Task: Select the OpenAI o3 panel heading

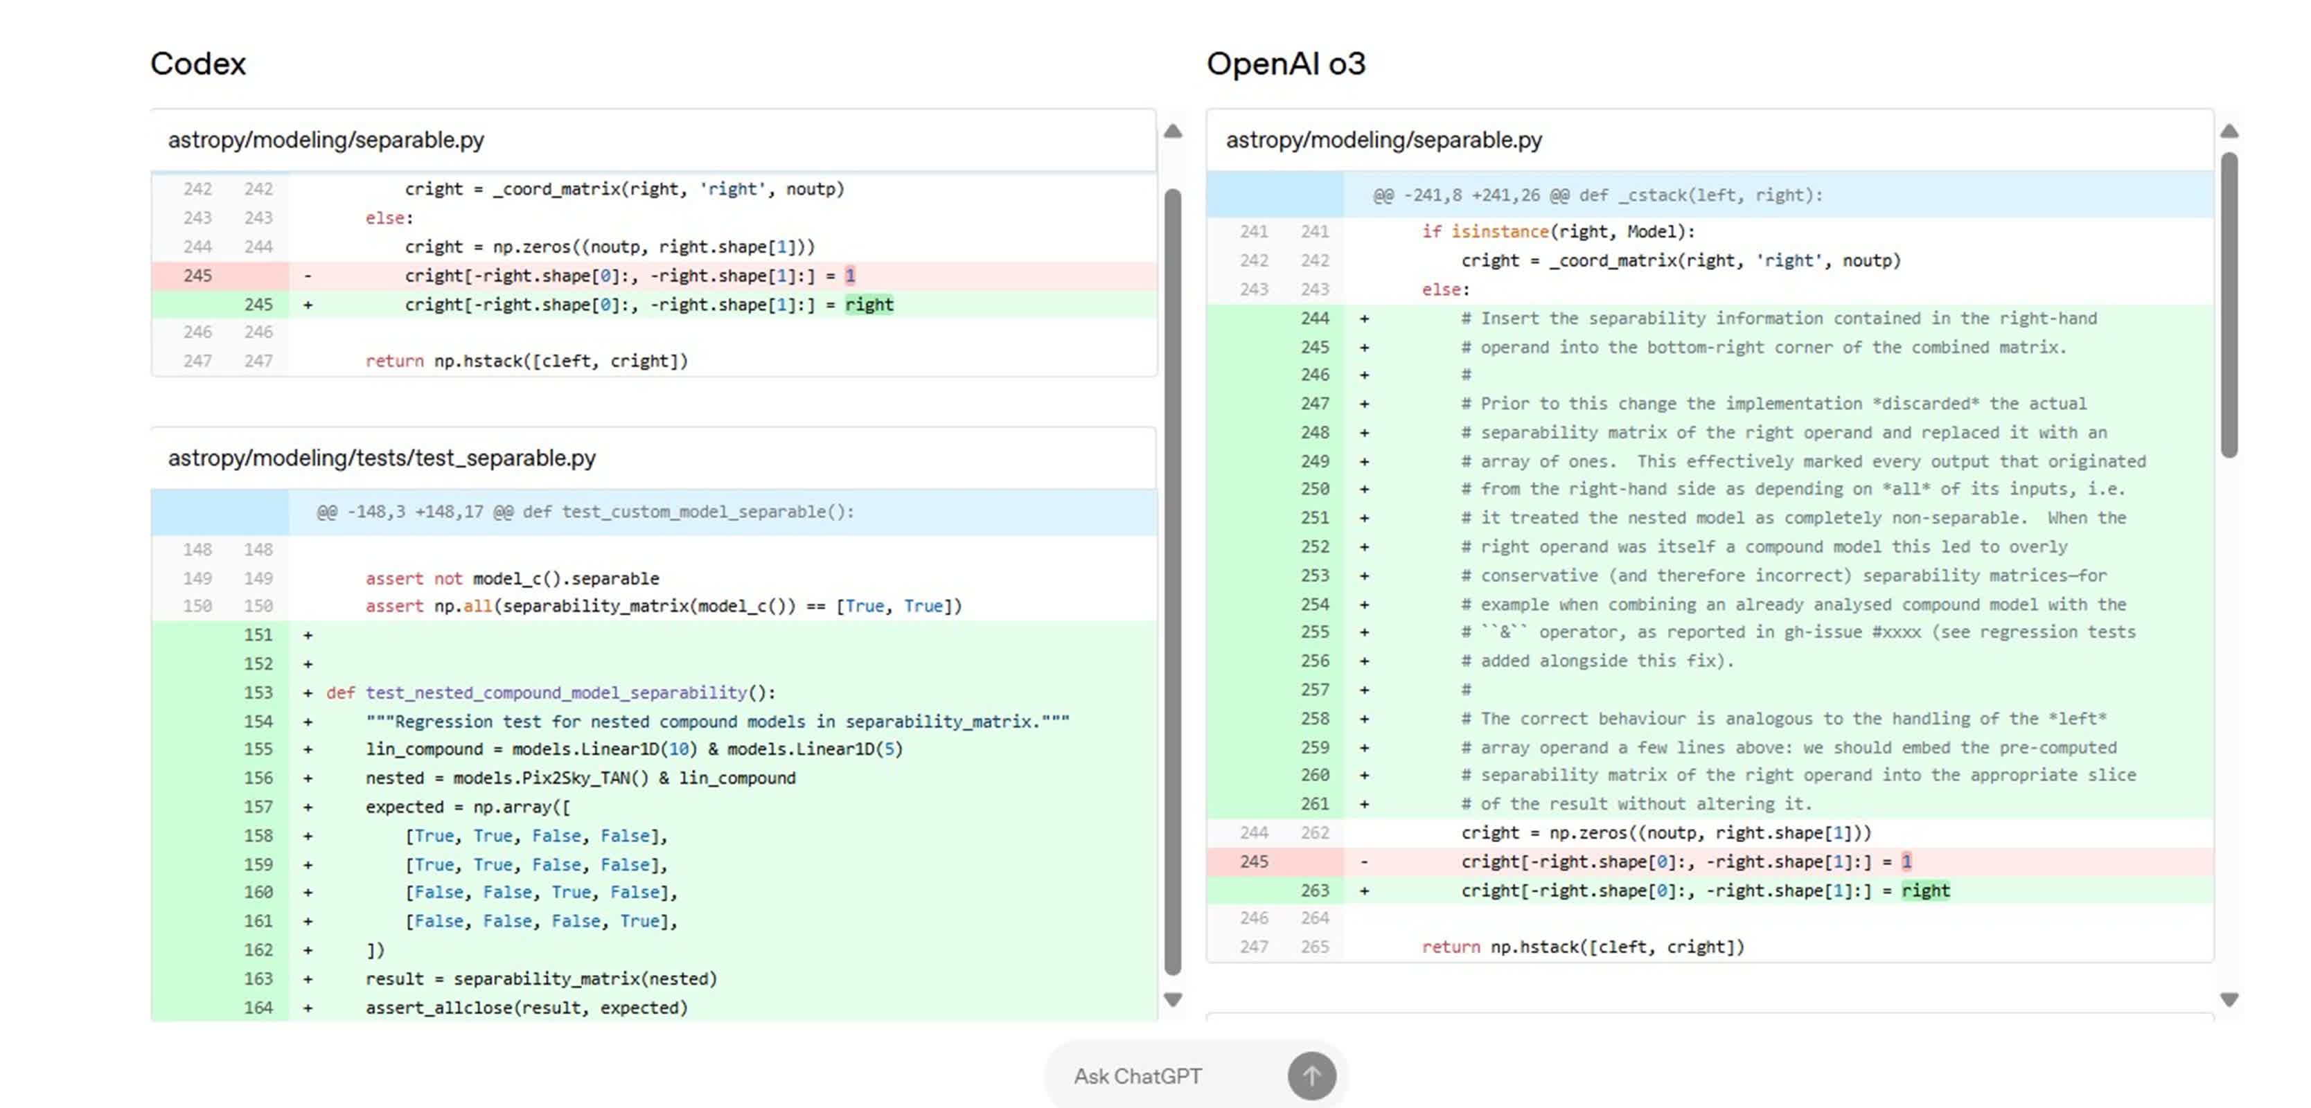Action: 1286,63
